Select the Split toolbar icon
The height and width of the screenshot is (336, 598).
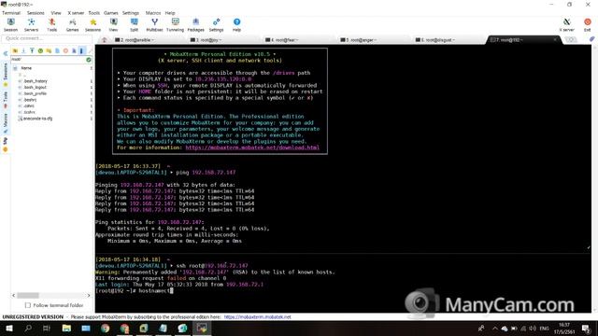[x=134, y=25]
